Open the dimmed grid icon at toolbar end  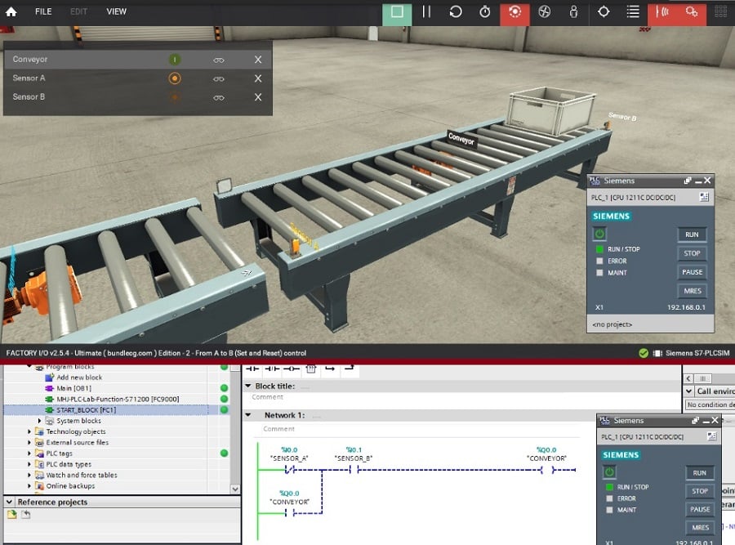click(721, 11)
